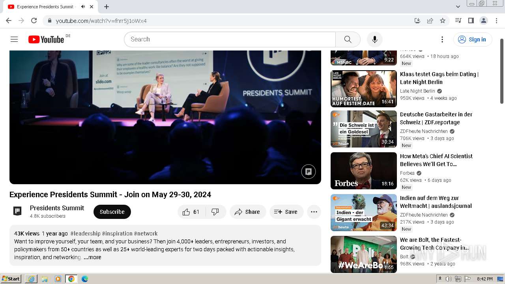Open Forbes Meta Chief AI Scientist thumbnail

click(x=364, y=171)
